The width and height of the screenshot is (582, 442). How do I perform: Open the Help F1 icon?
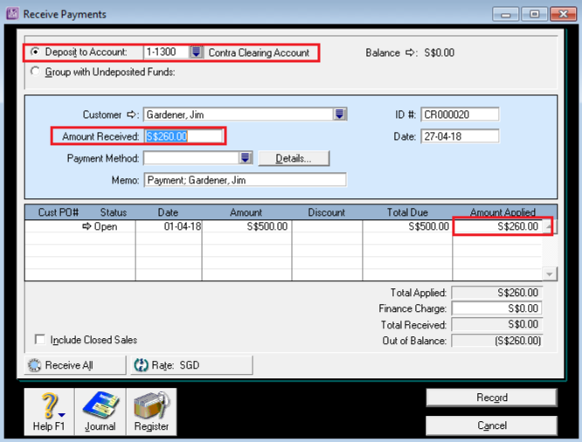[49, 411]
